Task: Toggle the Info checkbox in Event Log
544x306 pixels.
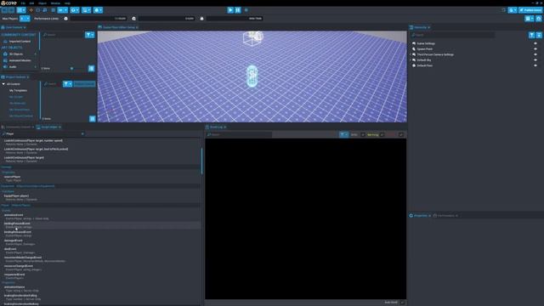Action: pos(363,134)
